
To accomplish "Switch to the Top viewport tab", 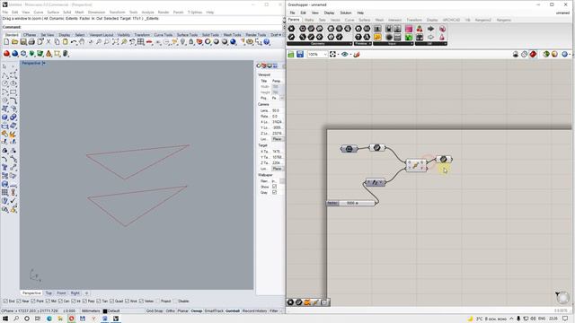I will 49,293.
